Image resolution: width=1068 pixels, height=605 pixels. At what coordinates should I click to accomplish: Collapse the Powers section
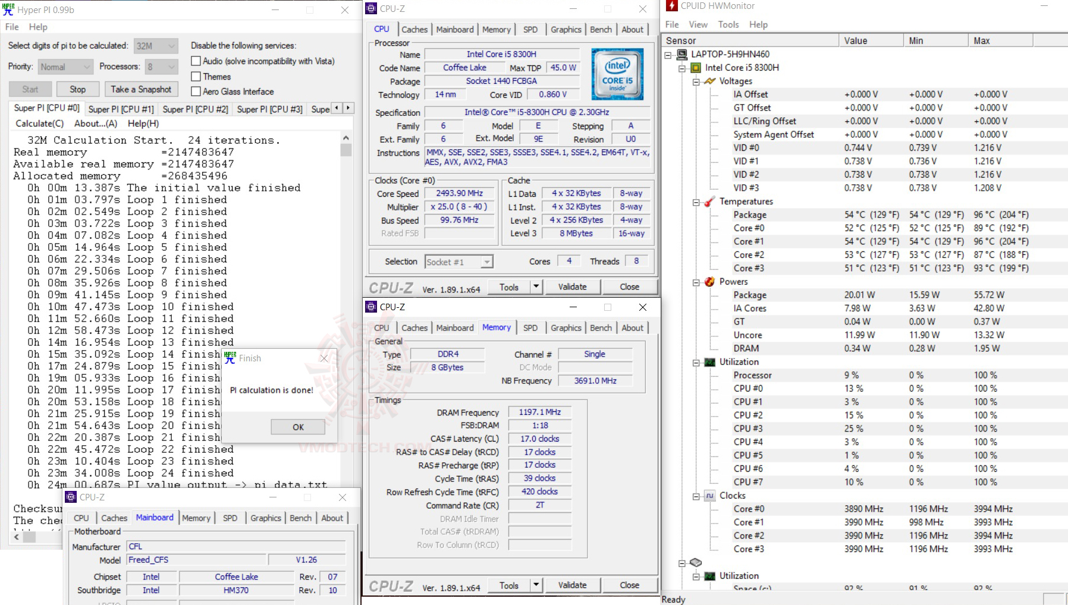pyautogui.click(x=696, y=282)
